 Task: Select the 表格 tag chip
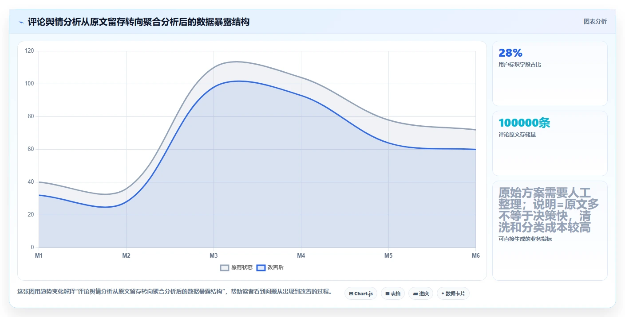[393, 294]
